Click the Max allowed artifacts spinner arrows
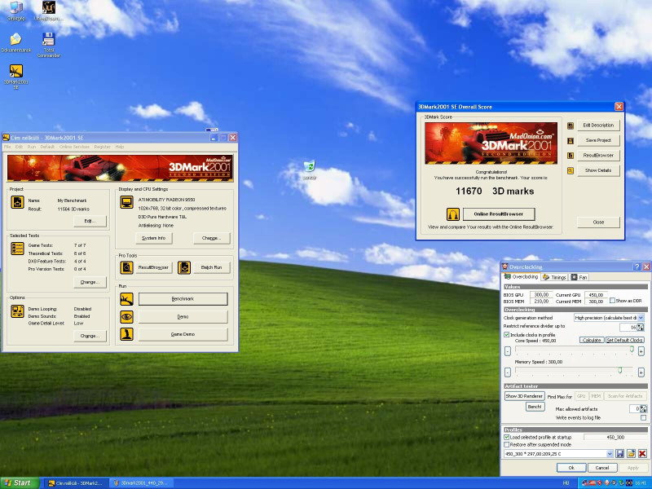Screen dimensions: 652x489 pos(643,409)
